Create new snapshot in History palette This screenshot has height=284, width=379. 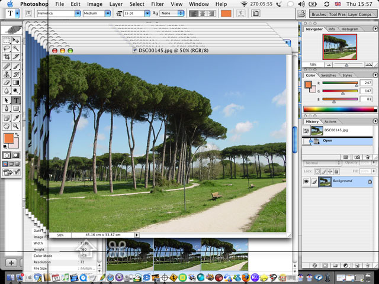(x=357, y=157)
